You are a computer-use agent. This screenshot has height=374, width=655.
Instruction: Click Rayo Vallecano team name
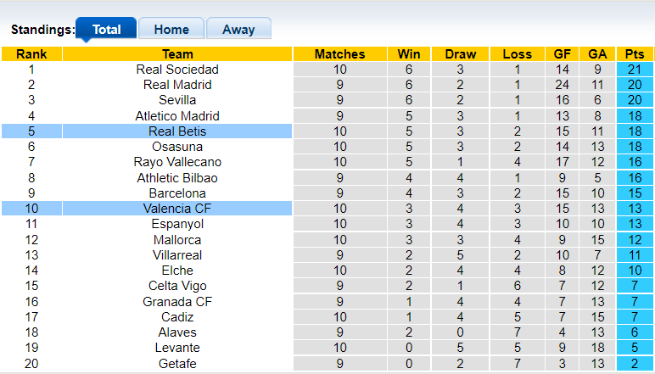(x=177, y=162)
